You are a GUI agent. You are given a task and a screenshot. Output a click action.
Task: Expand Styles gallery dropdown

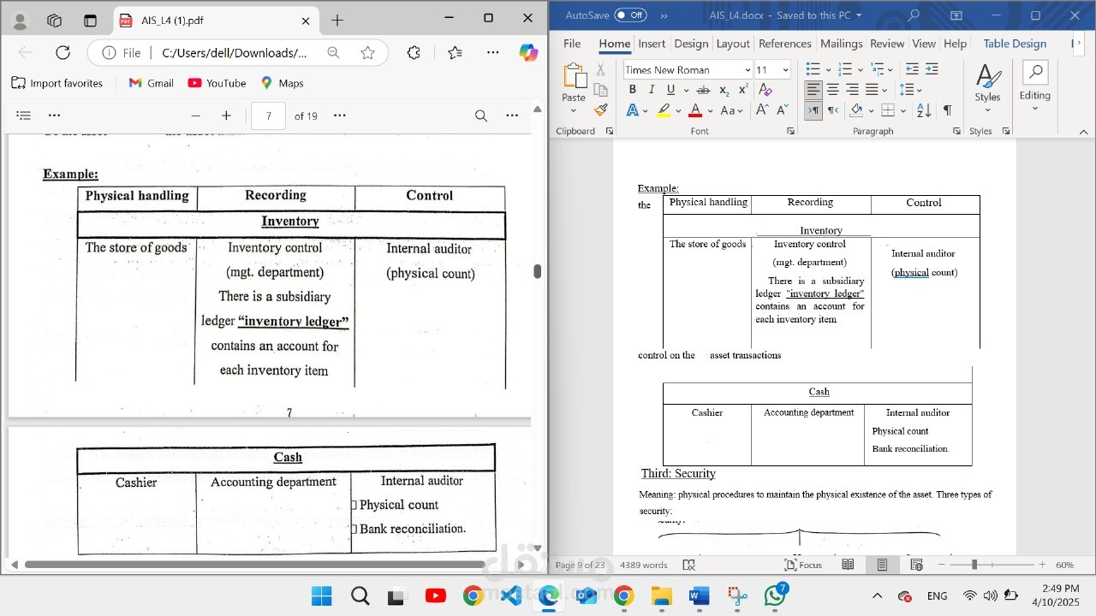[x=987, y=110]
